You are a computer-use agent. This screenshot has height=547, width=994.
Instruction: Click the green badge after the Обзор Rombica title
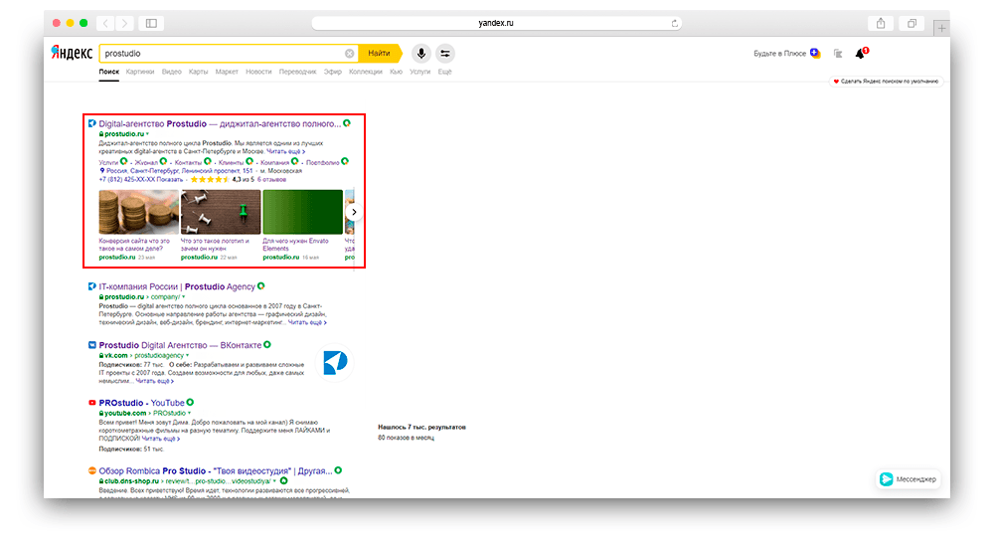pyautogui.click(x=339, y=470)
